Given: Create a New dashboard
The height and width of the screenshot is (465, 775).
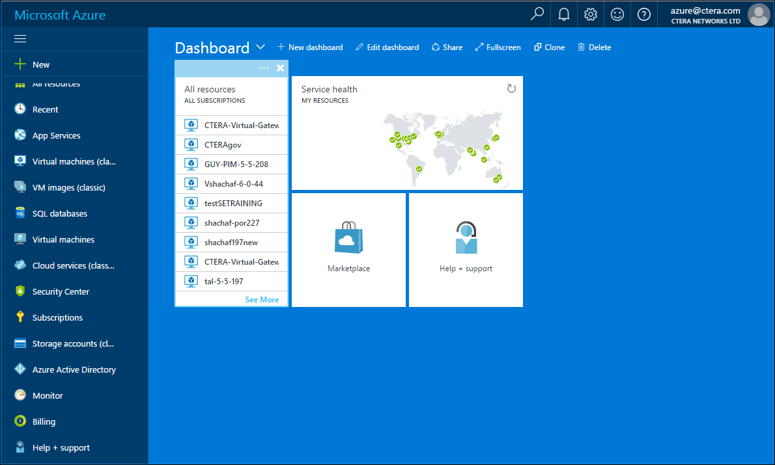Looking at the screenshot, I should pos(310,47).
